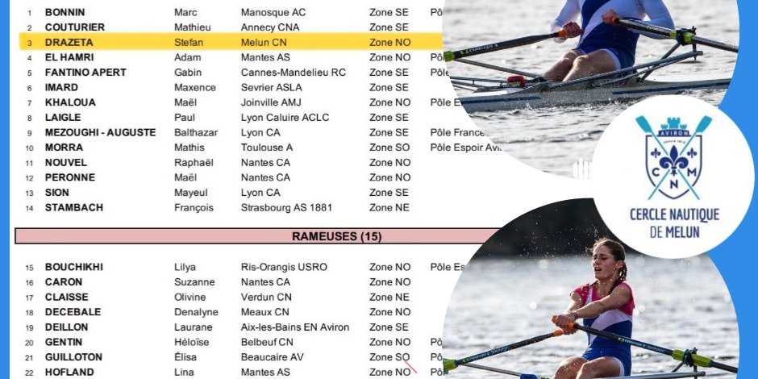Select the HOFLAND entry
This screenshot has width=758, height=379.
(x=69, y=372)
